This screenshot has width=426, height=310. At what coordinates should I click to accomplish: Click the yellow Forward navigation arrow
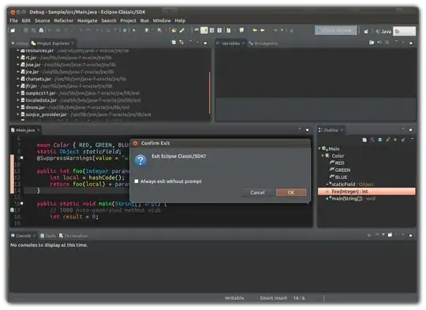[263, 31]
